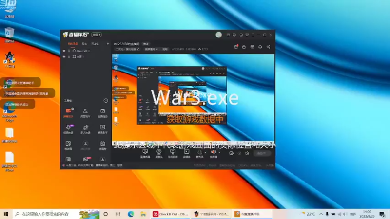Hide the Warcraft III source with eye icon
390x219 pixels.
click(x=64, y=51)
